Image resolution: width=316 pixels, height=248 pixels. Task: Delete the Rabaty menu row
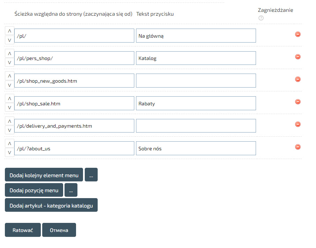(298, 102)
